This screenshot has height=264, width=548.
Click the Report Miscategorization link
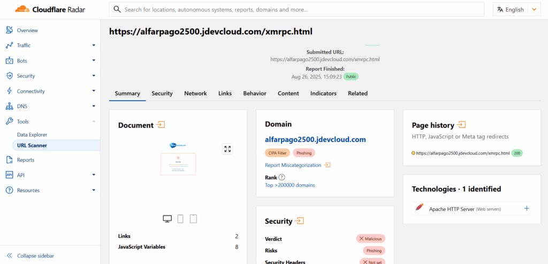pos(293,165)
